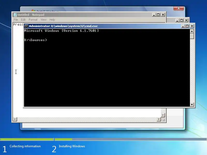
Task: Click Notepad vertical scrollbar down arrow
Action: point(163,115)
